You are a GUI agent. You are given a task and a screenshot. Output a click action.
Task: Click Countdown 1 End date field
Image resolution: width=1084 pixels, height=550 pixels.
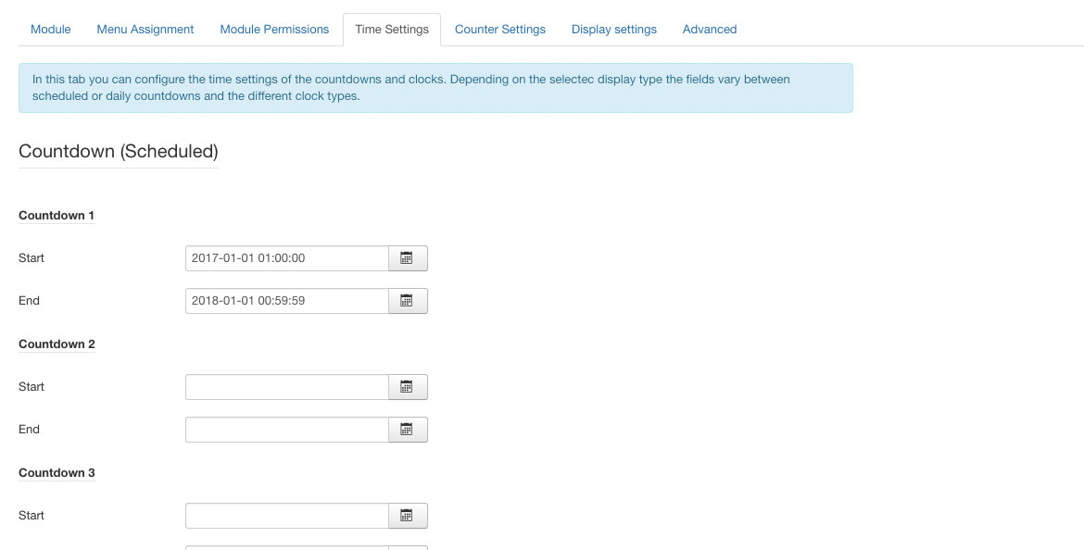tap(287, 301)
